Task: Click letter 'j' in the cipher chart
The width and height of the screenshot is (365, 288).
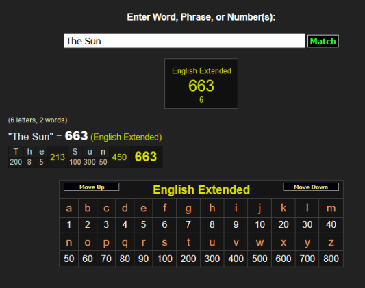Action: [x=260, y=208]
